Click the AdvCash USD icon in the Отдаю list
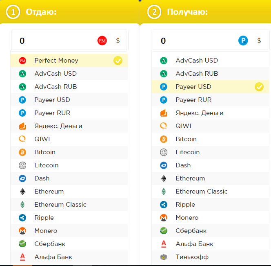This screenshot has width=271, height=266. click(x=22, y=74)
